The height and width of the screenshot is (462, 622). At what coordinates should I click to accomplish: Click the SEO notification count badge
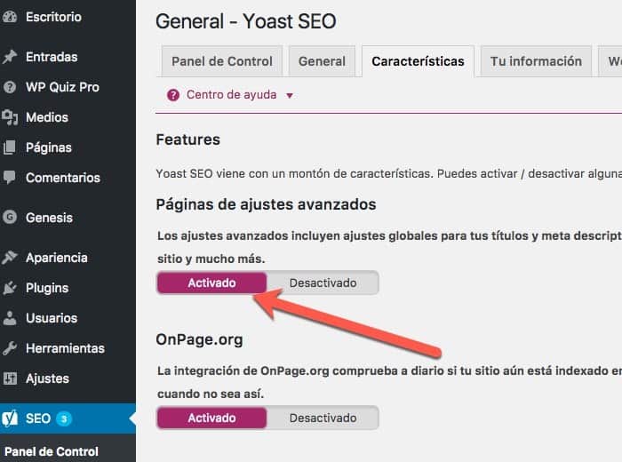point(64,418)
